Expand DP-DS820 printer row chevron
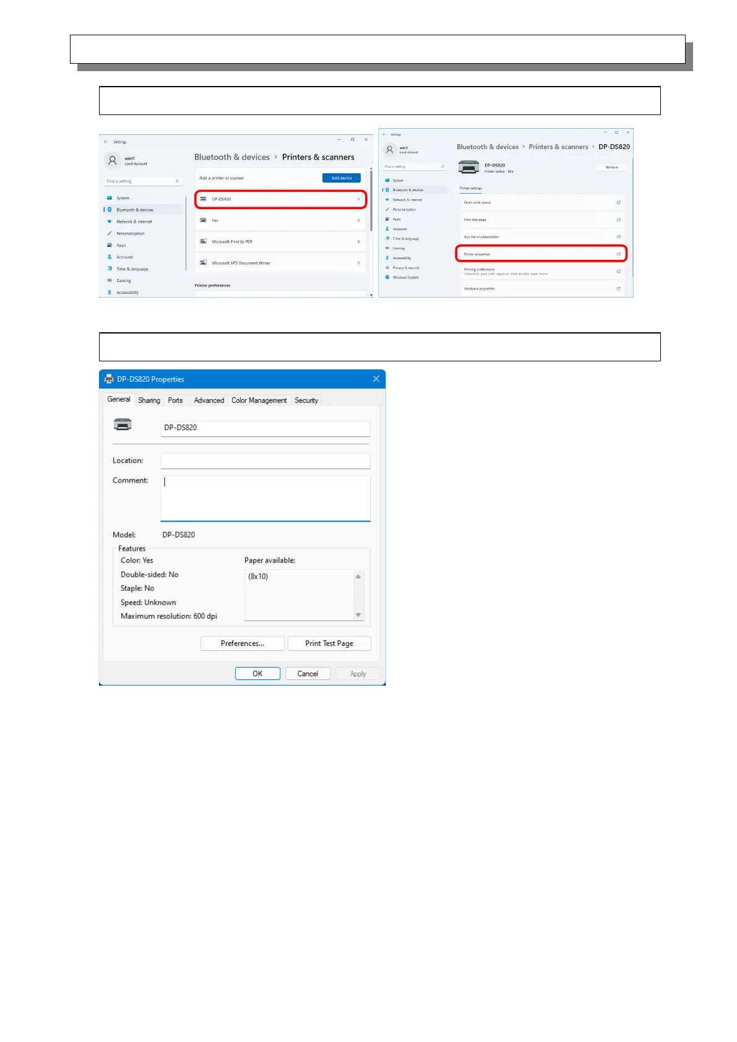Screen dimensions: 737x1042 pyautogui.click(x=358, y=199)
